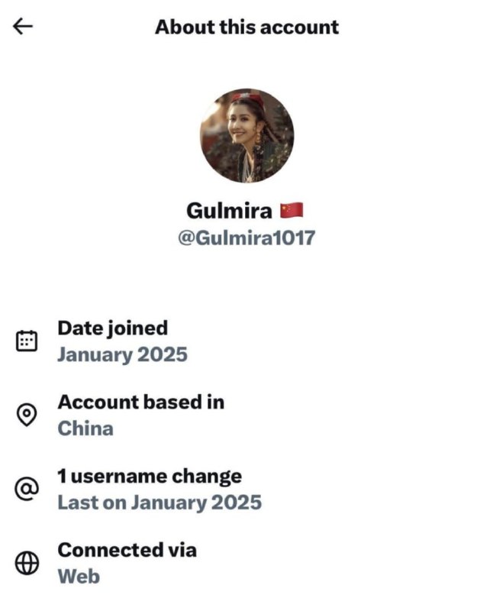
Task: Go back using the left arrow
Action: [x=23, y=27]
